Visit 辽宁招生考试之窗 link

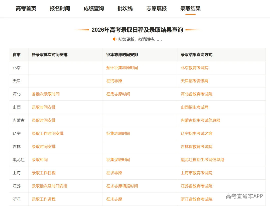(196, 134)
